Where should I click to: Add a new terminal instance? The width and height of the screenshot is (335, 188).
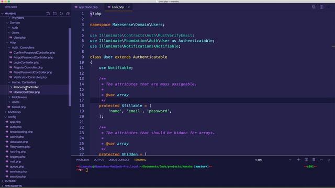pos(299,160)
